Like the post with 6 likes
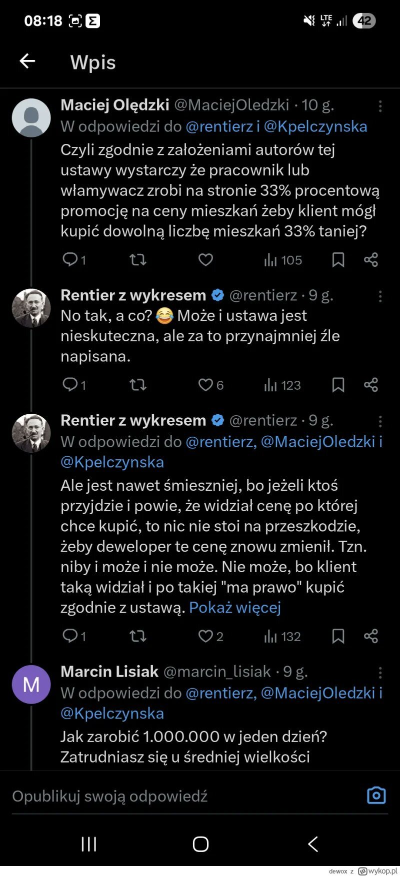 pyautogui.click(x=205, y=385)
